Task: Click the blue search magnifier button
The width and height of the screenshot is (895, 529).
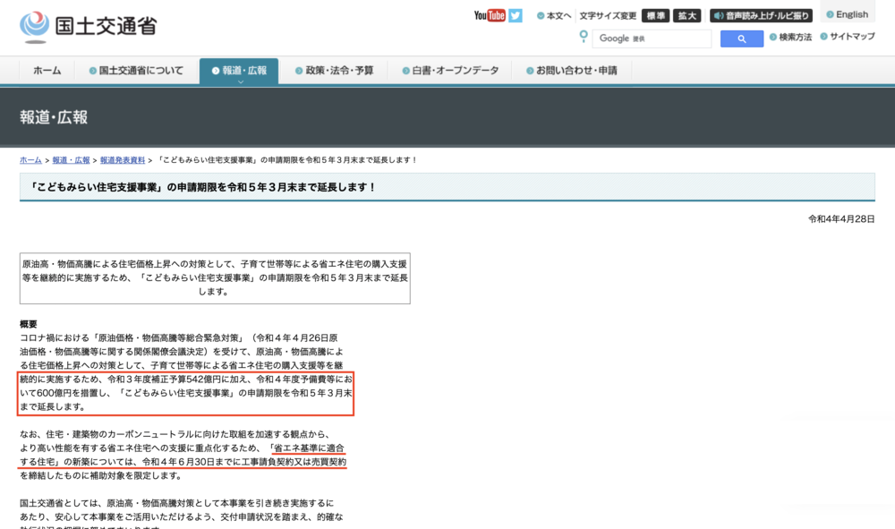Action: pyautogui.click(x=741, y=38)
